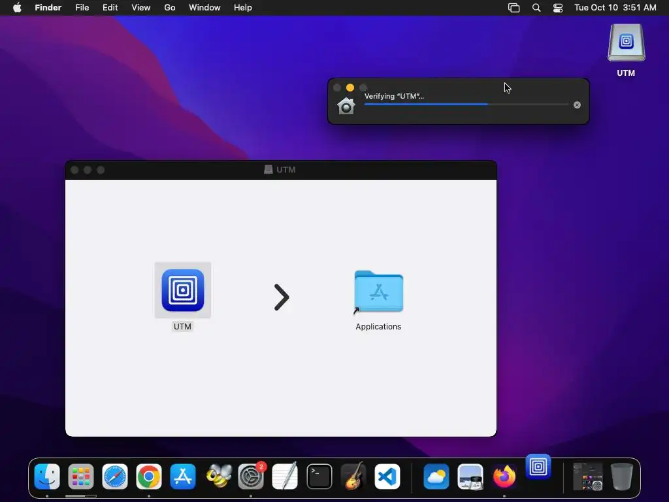Click the screen mirroring menu bar icon
The width and height of the screenshot is (669, 502).
[514, 8]
